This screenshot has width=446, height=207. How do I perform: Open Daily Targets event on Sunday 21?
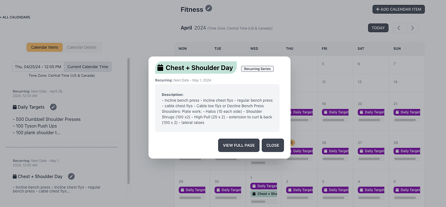click(407, 112)
